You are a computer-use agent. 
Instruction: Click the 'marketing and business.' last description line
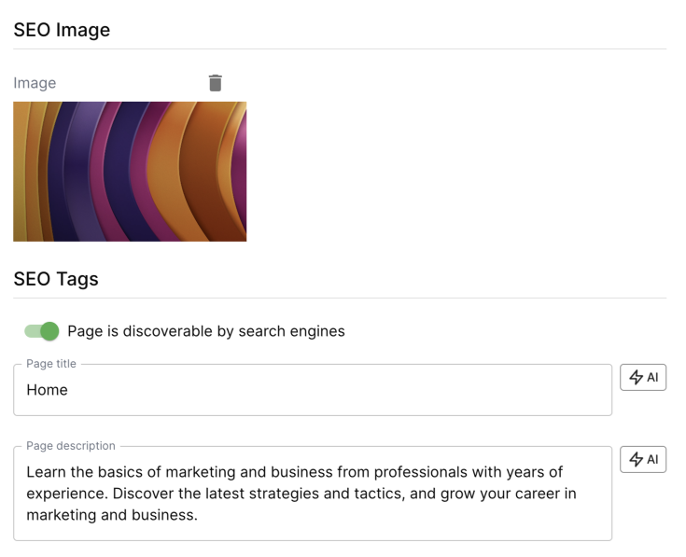coord(112,515)
